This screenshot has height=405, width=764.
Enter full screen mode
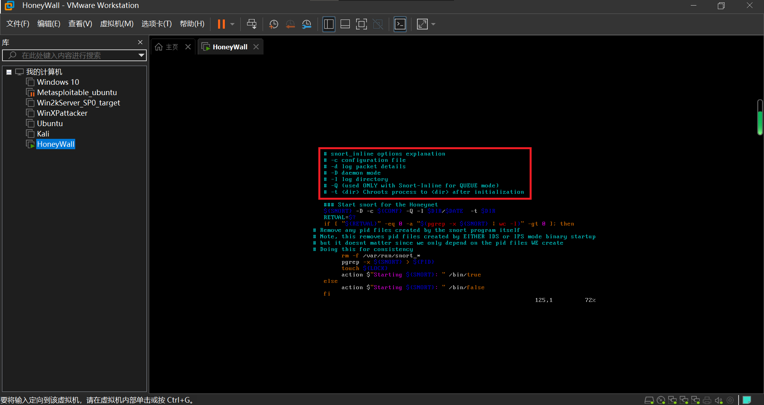(x=361, y=24)
